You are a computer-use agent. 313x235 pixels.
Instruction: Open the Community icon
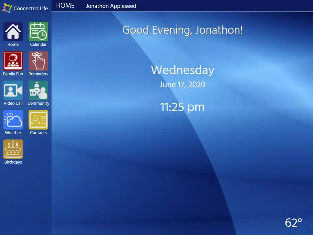click(38, 90)
